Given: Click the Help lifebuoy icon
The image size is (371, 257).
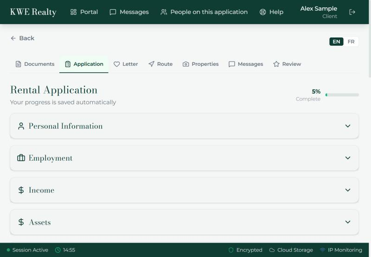Looking at the screenshot, I should [x=262, y=12].
